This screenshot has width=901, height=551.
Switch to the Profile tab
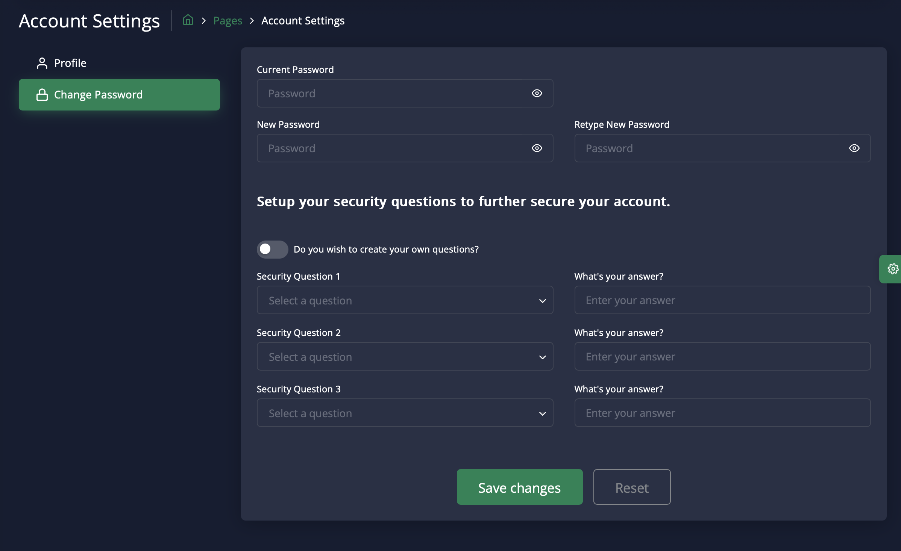70,63
